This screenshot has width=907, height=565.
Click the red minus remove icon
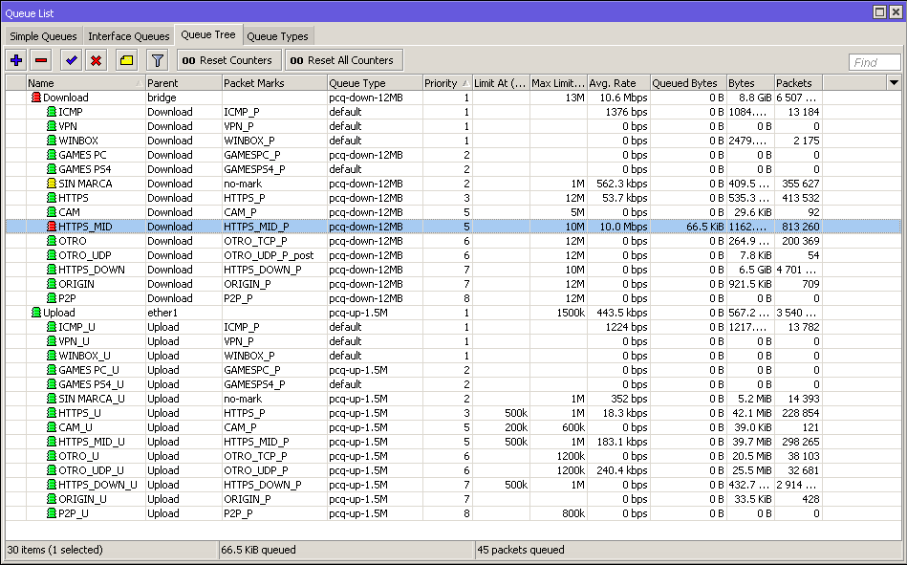pyautogui.click(x=41, y=60)
